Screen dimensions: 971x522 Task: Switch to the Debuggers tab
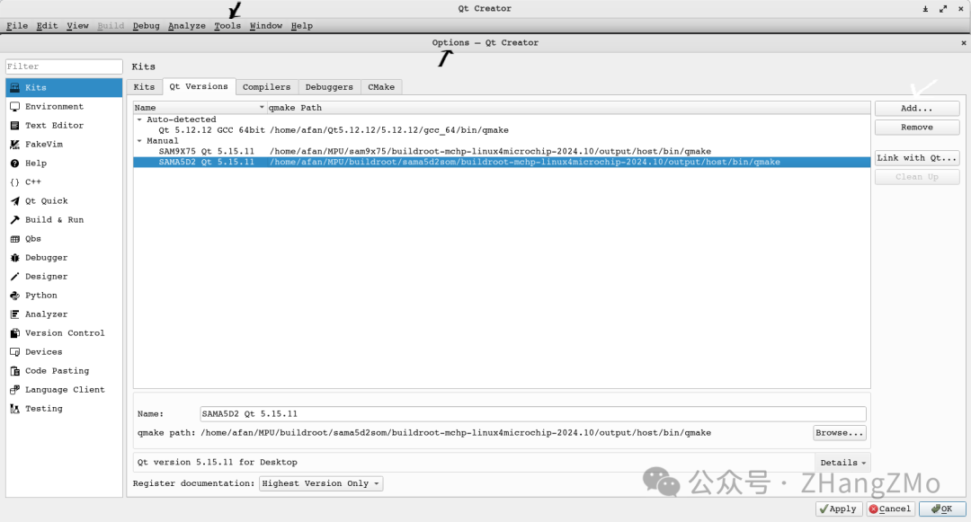click(329, 87)
